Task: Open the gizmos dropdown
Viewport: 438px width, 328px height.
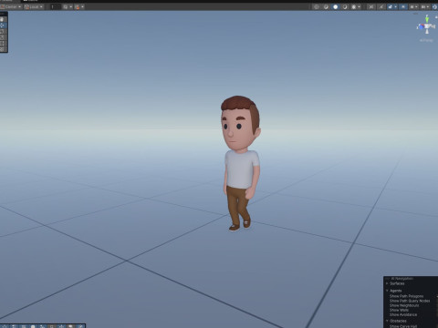Action: (425, 6)
